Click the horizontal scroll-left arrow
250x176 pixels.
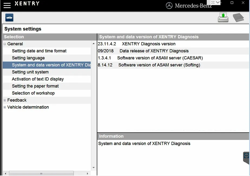(6, 174)
